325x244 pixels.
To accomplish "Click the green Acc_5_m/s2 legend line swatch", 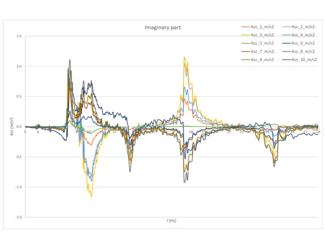I will [246, 43].
